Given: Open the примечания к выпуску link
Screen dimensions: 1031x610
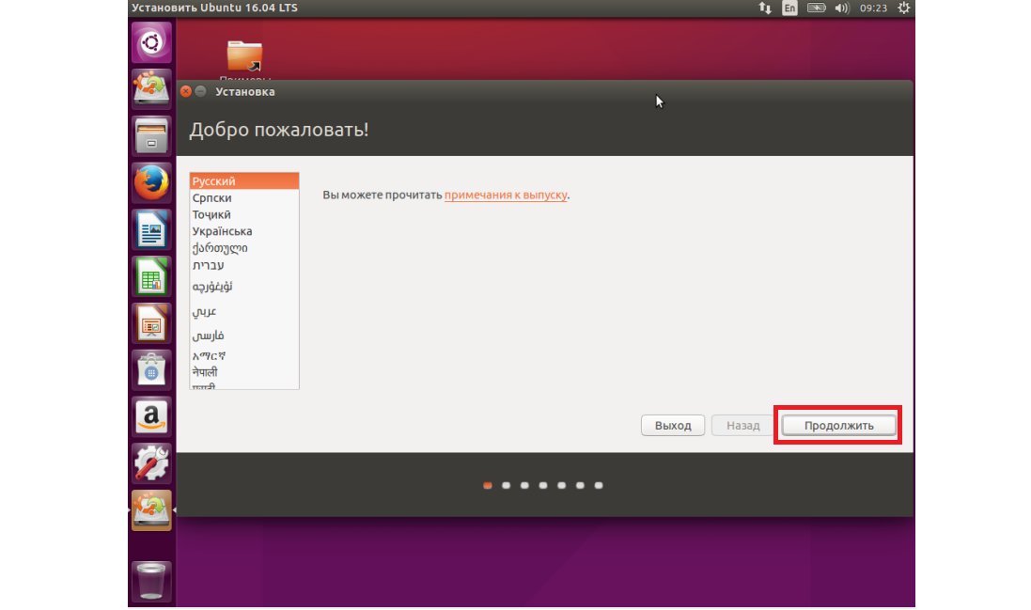Looking at the screenshot, I should [x=506, y=196].
